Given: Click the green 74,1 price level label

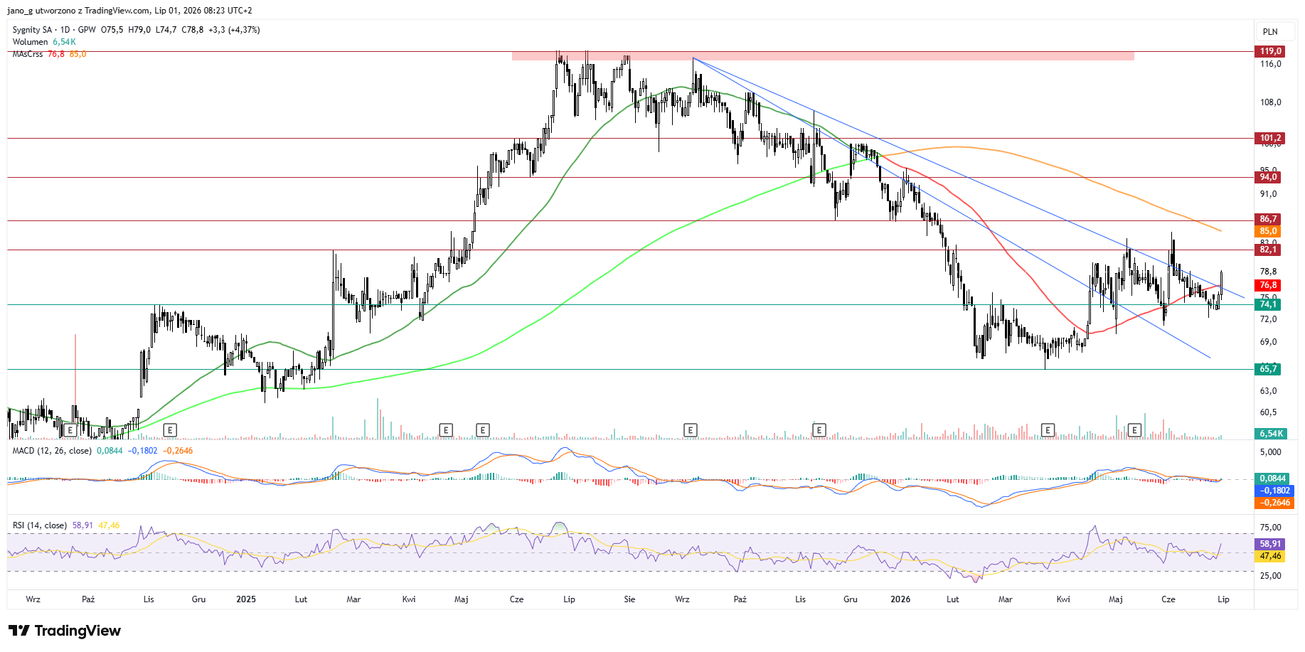Looking at the screenshot, I should pyautogui.click(x=1269, y=304).
